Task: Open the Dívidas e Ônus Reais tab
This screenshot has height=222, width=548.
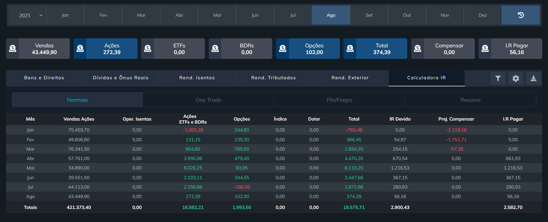Action: pyautogui.click(x=121, y=78)
